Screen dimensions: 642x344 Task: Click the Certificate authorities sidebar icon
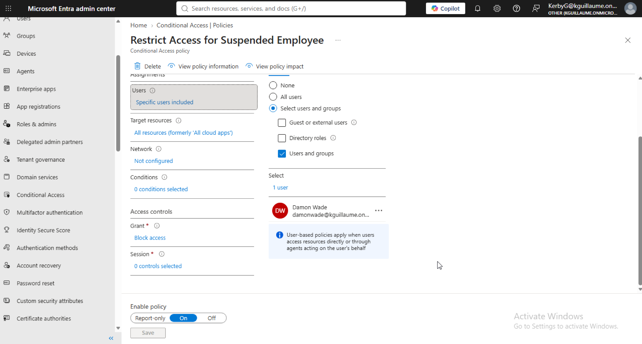7,318
